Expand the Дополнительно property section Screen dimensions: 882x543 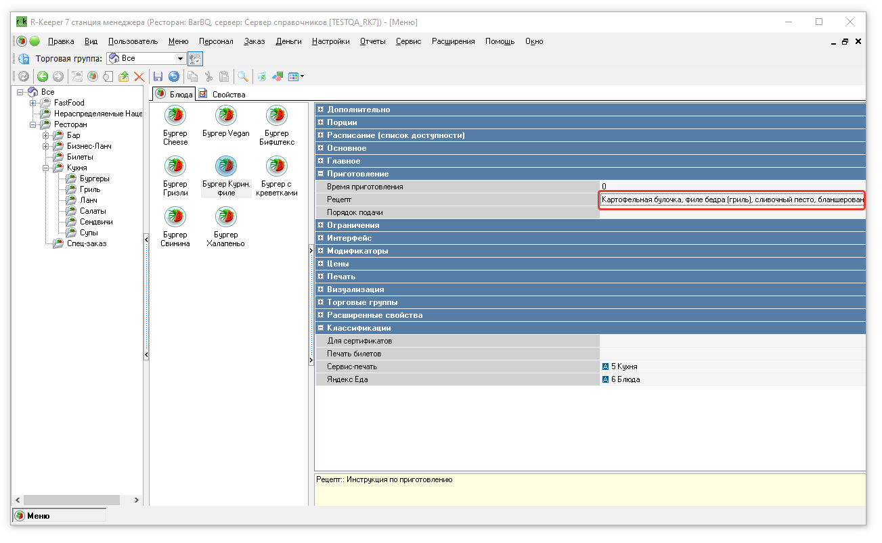[x=321, y=110]
